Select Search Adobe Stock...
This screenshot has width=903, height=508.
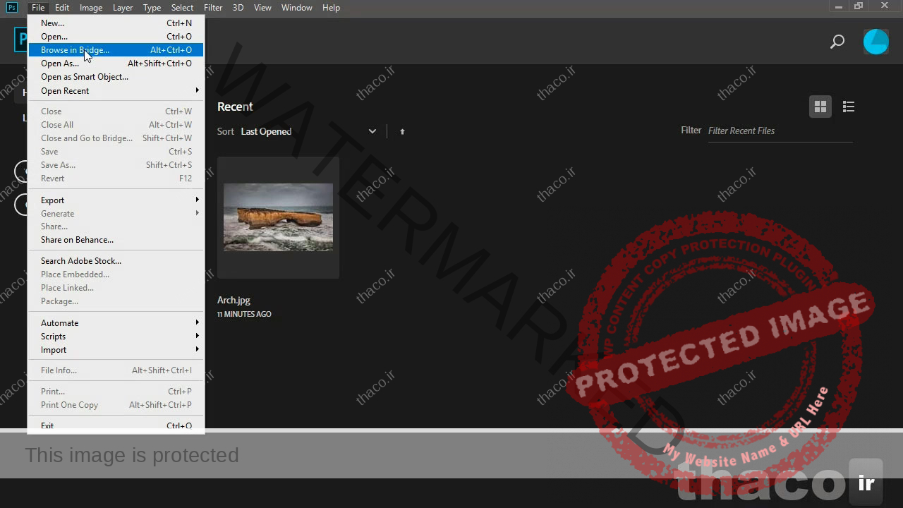tap(116, 261)
